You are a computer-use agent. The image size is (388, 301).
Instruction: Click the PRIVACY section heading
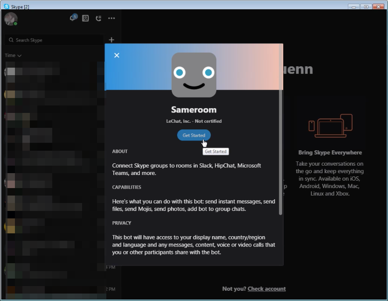click(122, 223)
